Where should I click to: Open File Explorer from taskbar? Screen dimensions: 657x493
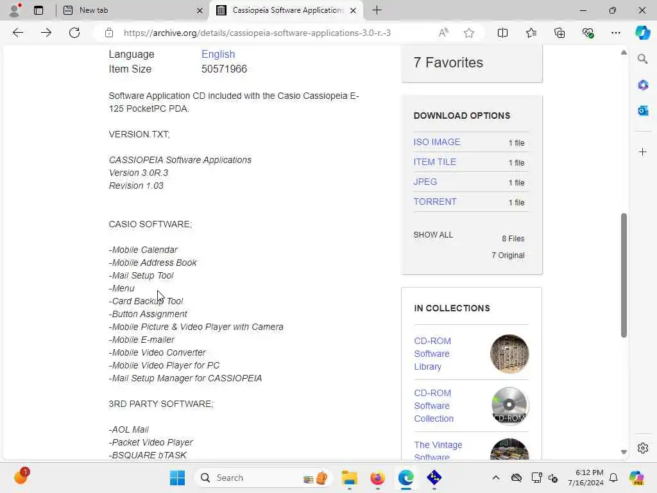[349, 478]
